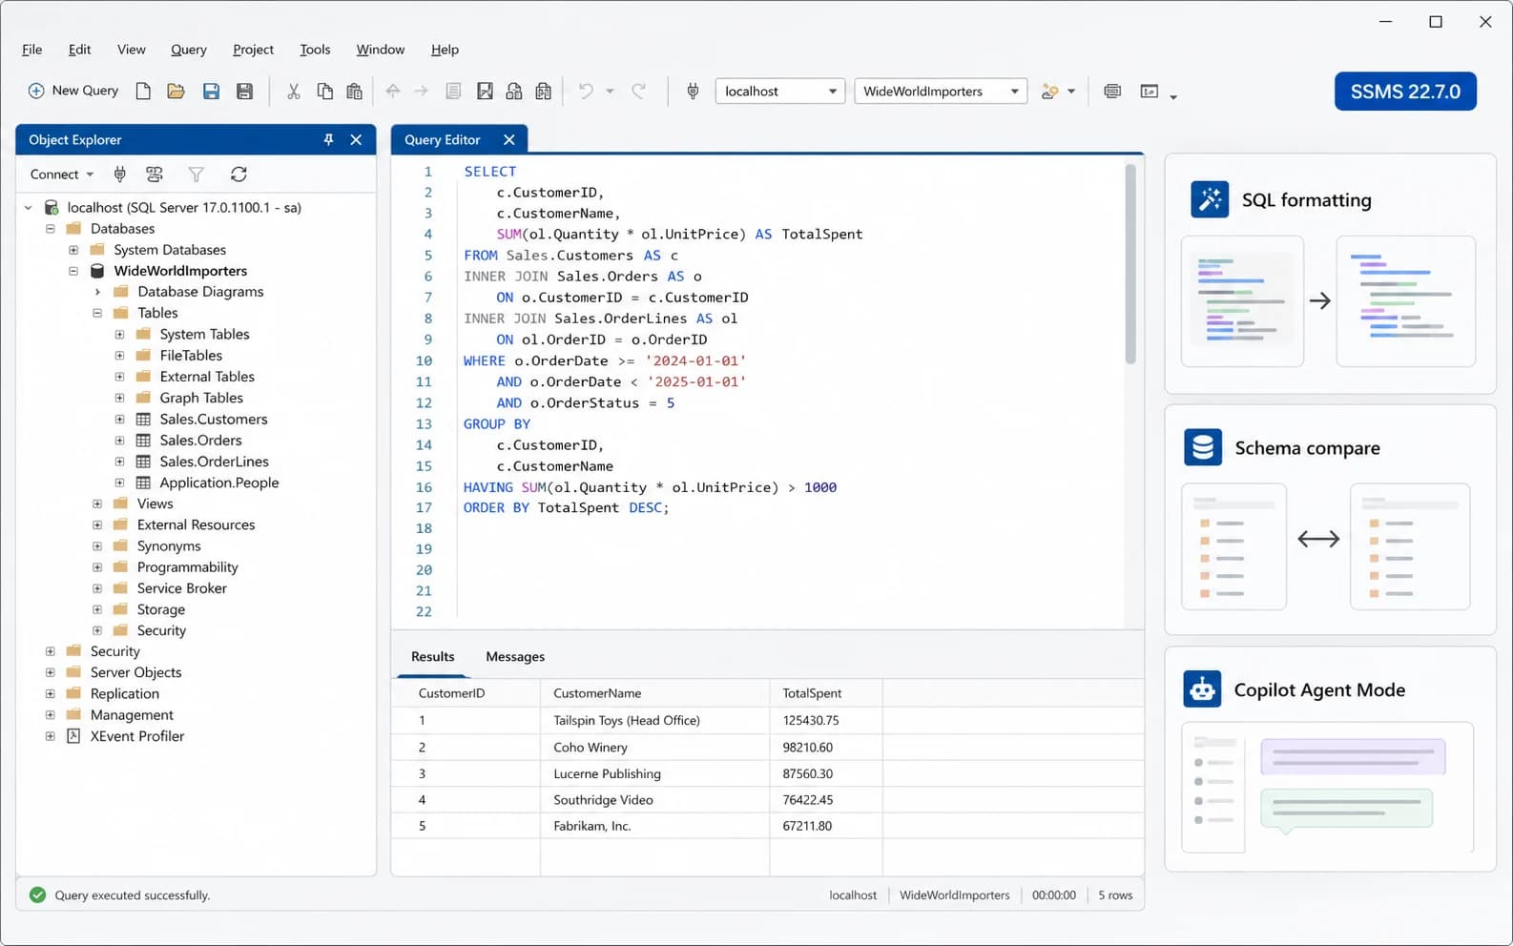
Task: Select XEvent Profiler node
Action: tap(136, 736)
